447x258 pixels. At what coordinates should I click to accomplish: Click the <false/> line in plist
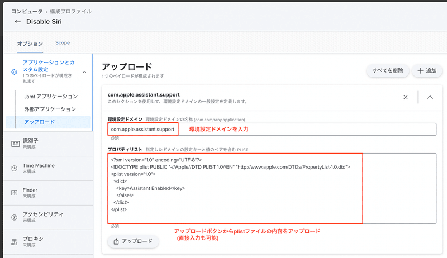(125, 195)
